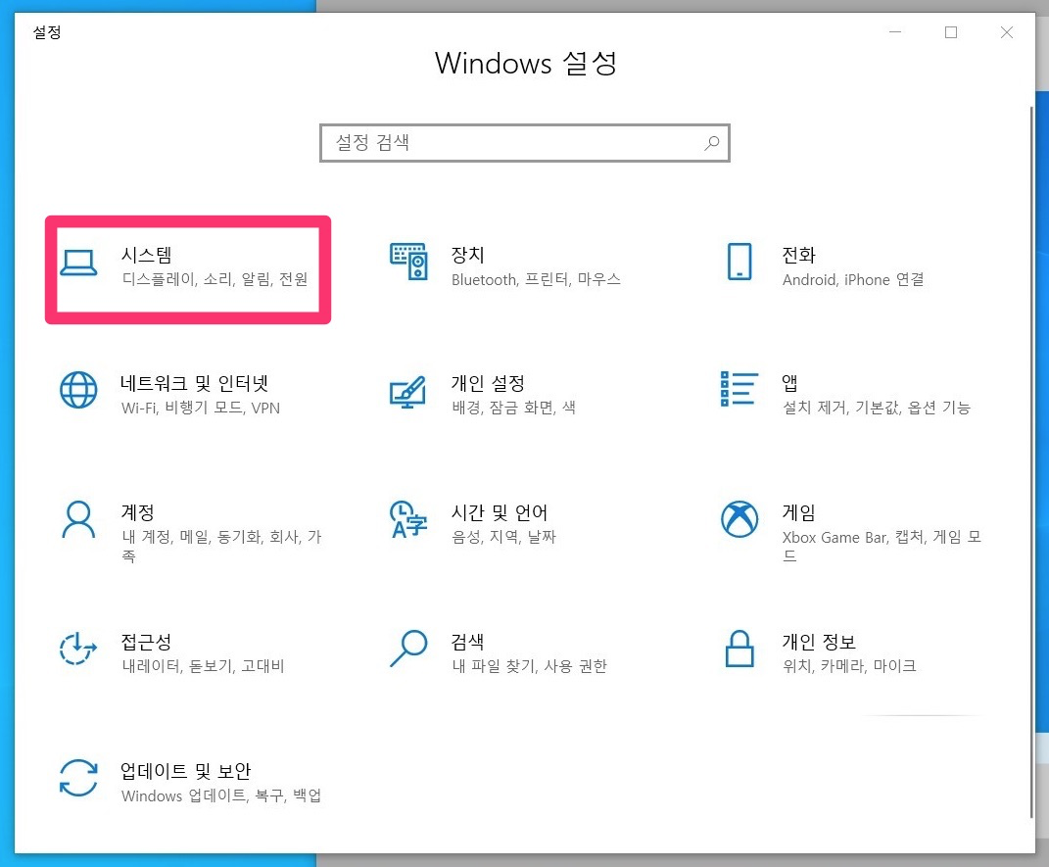Open the 네트워크 및 인터넷 globe icon
This screenshot has width=1049, height=867.
[78, 389]
